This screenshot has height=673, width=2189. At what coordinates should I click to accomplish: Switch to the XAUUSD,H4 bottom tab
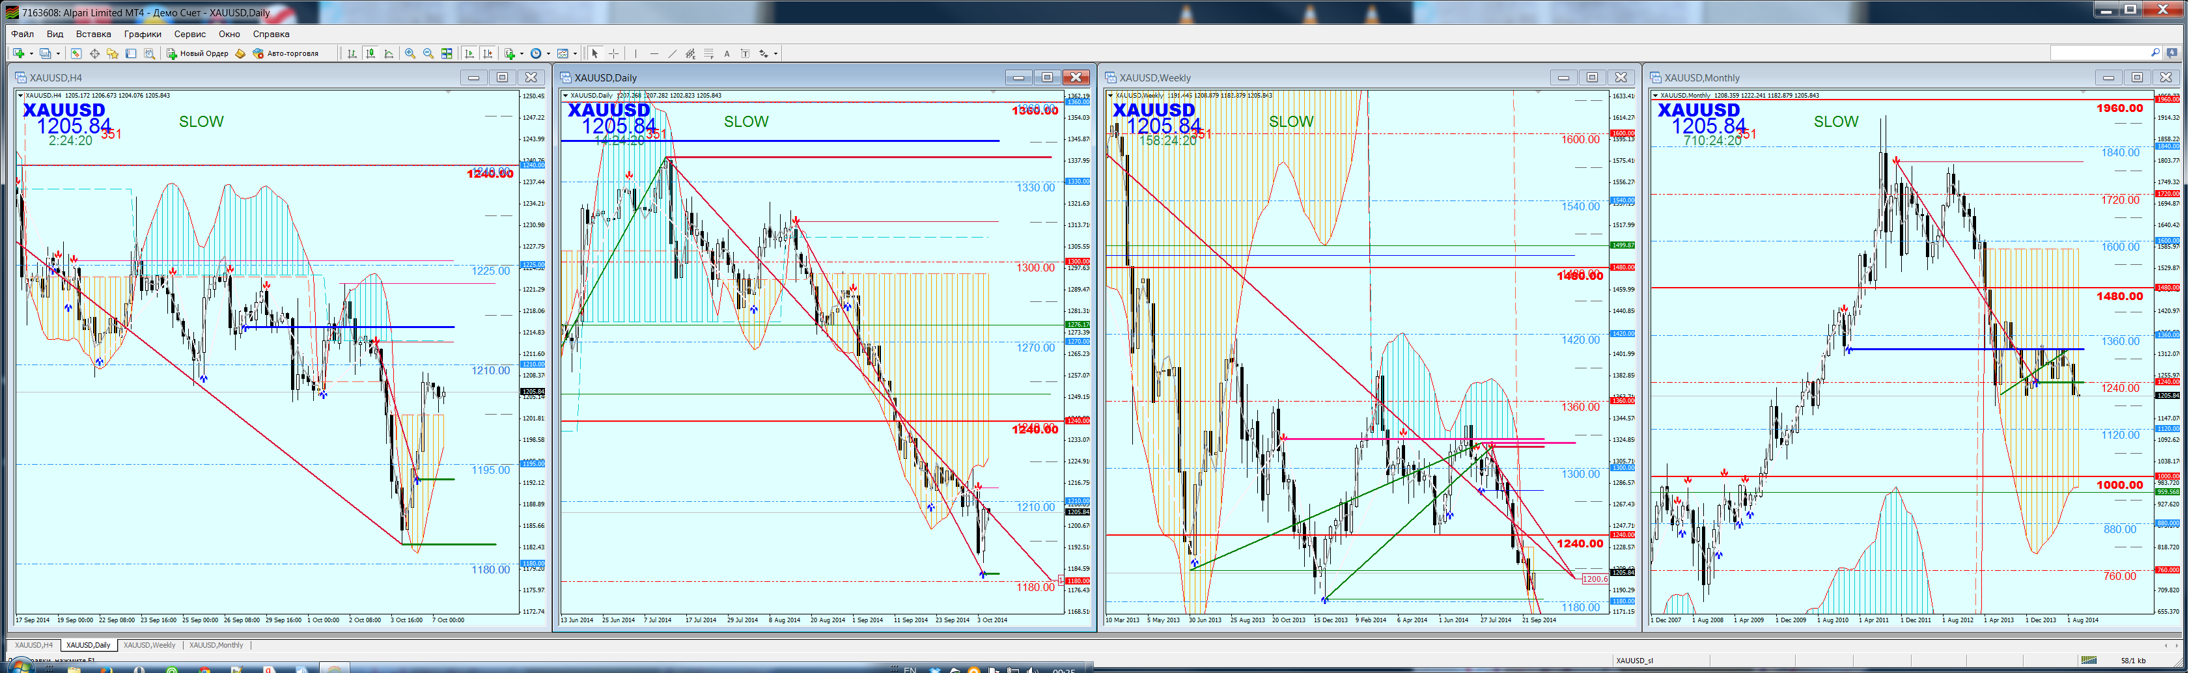coord(34,645)
